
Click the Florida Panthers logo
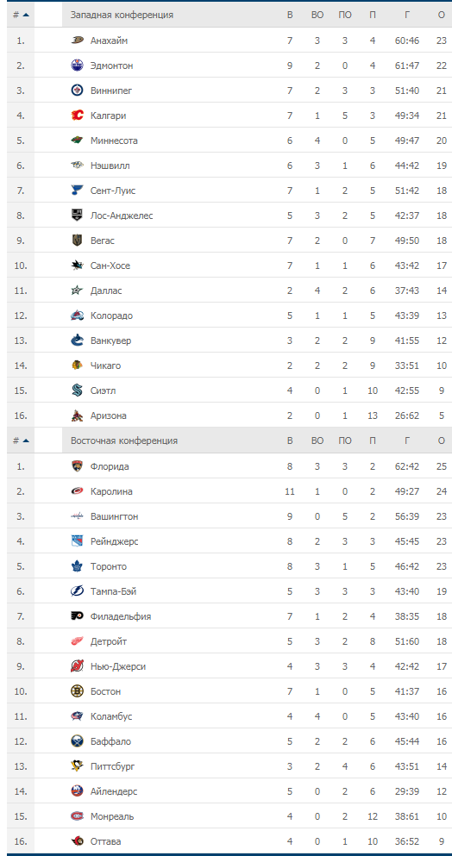click(77, 466)
